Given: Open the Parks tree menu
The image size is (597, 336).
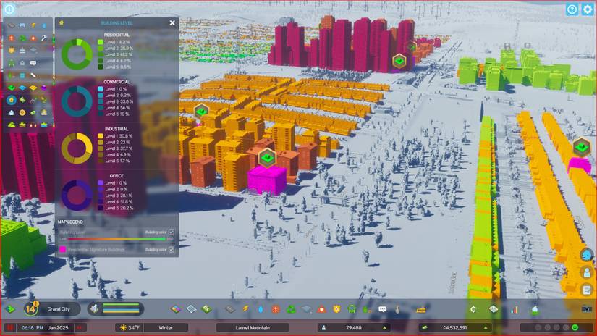Looking at the screenshot, I should pos(367,309).
